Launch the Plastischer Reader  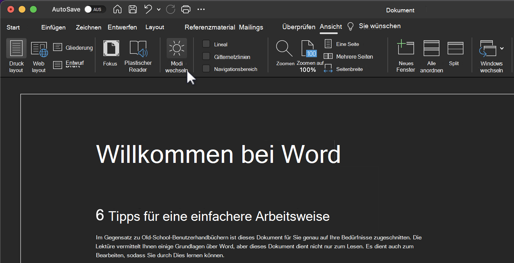138,49
